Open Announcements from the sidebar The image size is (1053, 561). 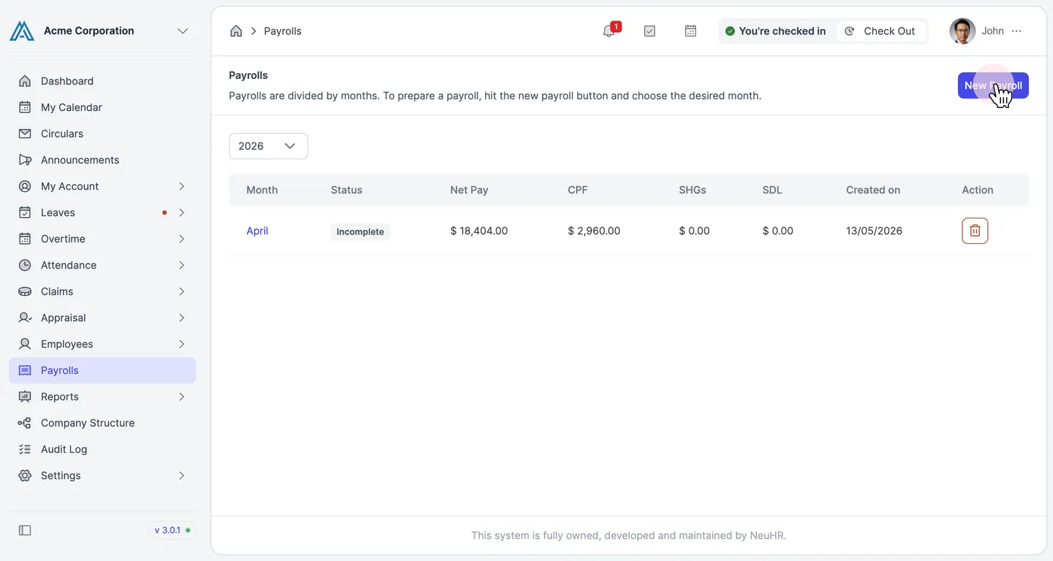tap(102, 160)
